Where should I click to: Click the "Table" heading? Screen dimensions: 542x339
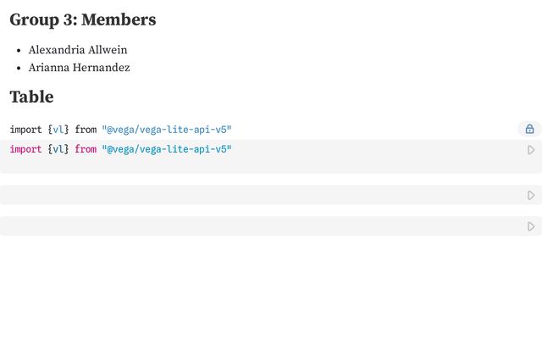pos(32,97)
